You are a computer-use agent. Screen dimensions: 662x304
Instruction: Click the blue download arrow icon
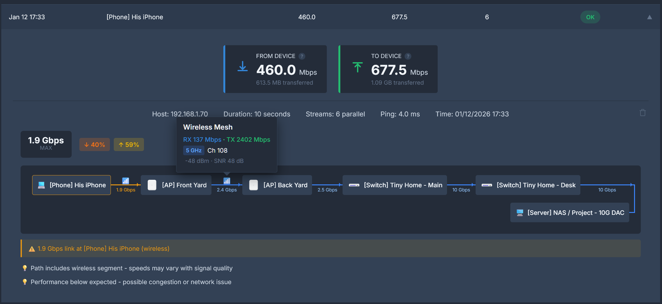(x=243, y=67)
